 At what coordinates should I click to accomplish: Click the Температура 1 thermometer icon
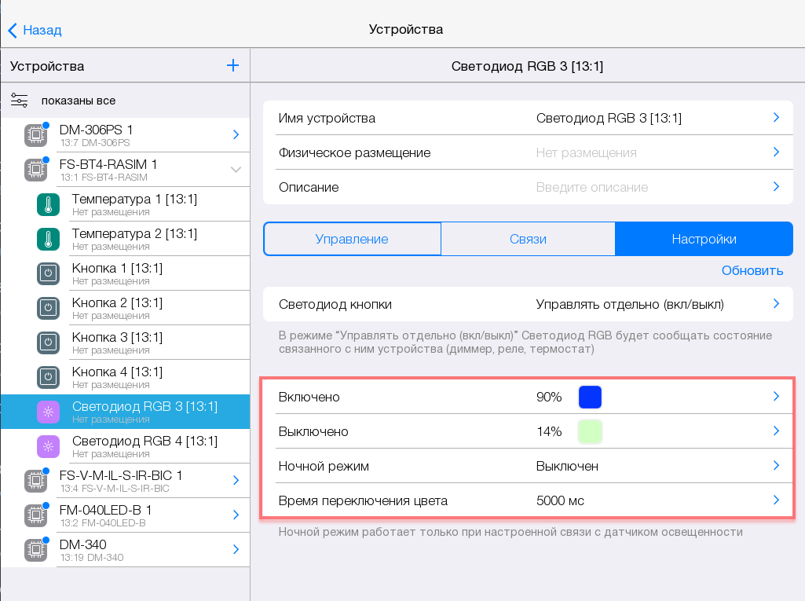49,204
